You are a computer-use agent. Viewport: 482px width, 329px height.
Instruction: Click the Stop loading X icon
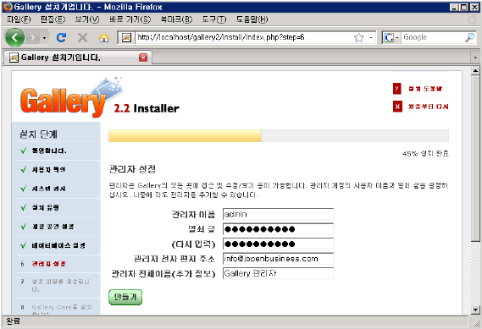tap(82, 38)
